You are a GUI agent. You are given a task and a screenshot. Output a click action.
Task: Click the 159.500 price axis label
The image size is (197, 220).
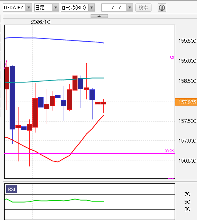tap(187, 41)
